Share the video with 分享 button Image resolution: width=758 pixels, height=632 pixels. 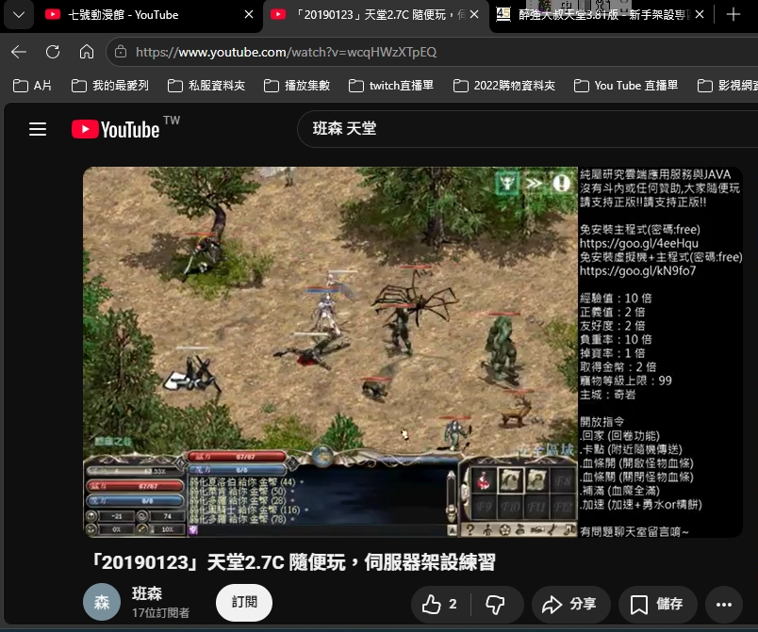pyautogui.click(x=571, y=604)
